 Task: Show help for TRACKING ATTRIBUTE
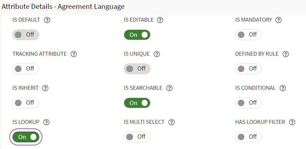click(x=74, y=54)
